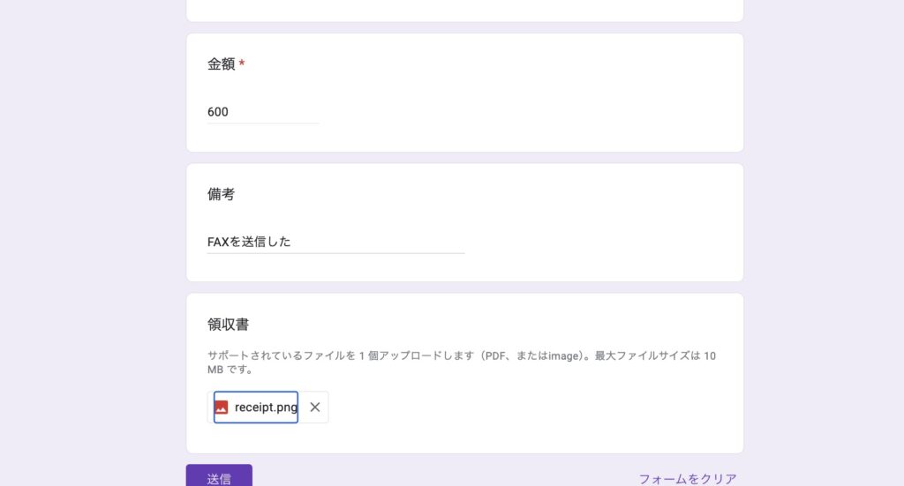
Task: Click the red image icon beside receipt.png
Action: [x=222, y=407]
